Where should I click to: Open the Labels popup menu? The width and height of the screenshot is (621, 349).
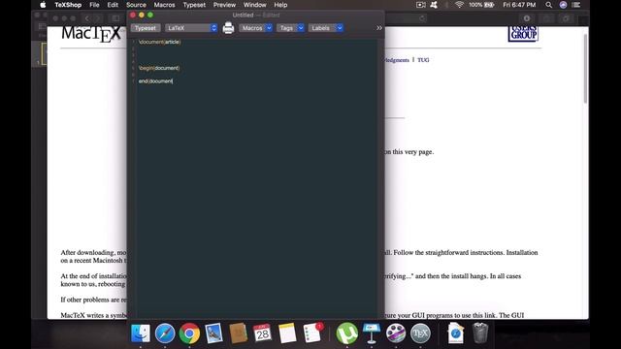click(326, 28)
